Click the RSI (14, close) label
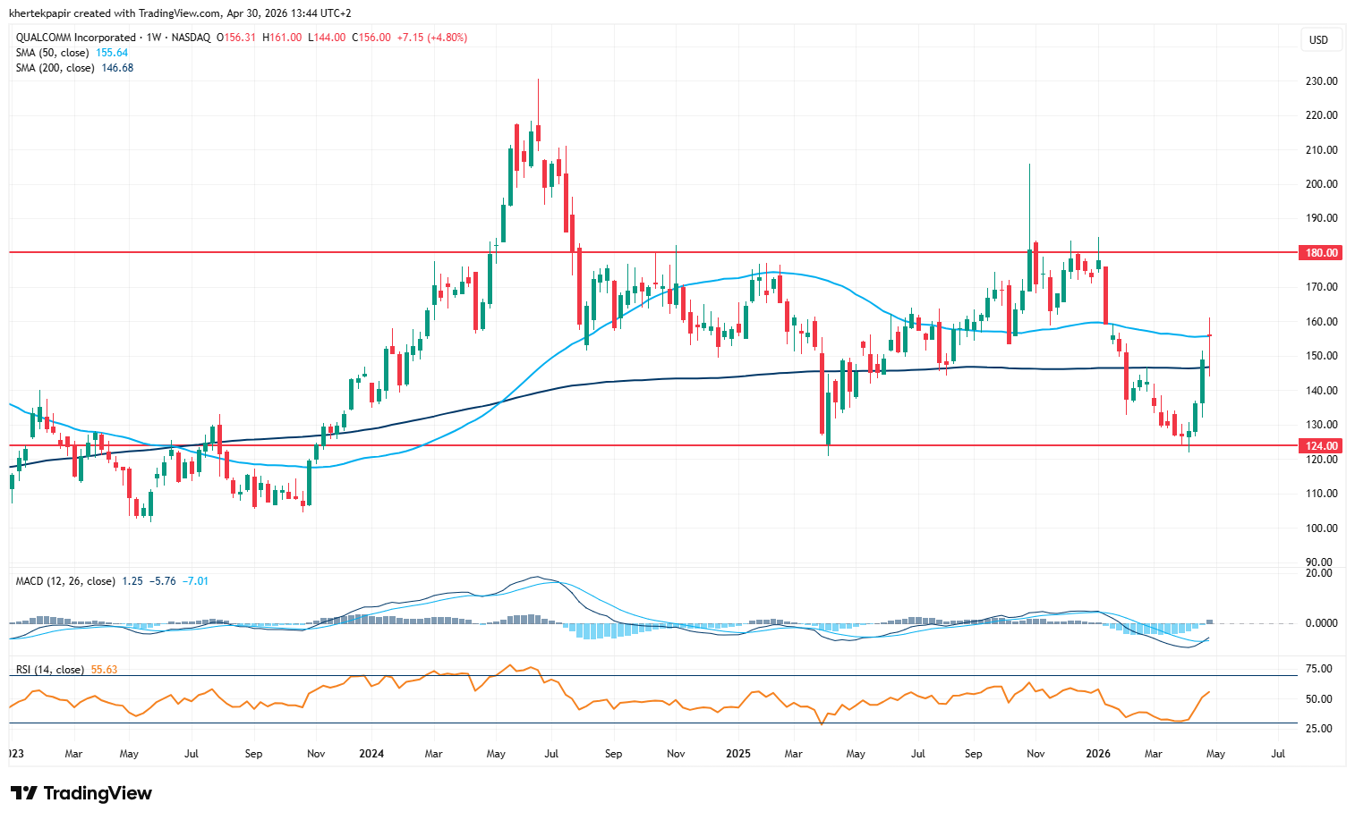Image resolution: width=1355 pixels, height=820 pixels. point(50,670)
